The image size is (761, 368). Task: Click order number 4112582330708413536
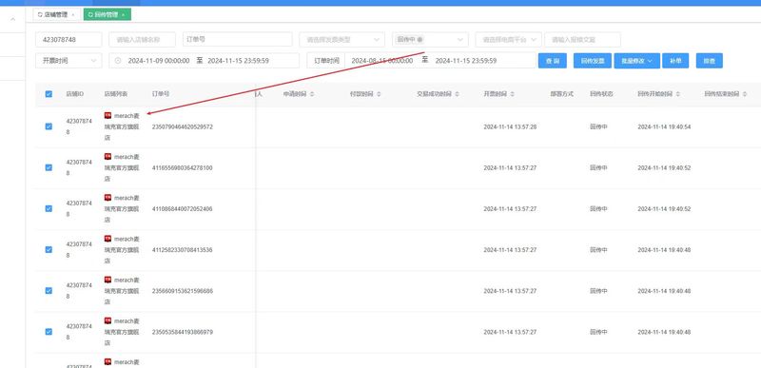pos(182,250)
